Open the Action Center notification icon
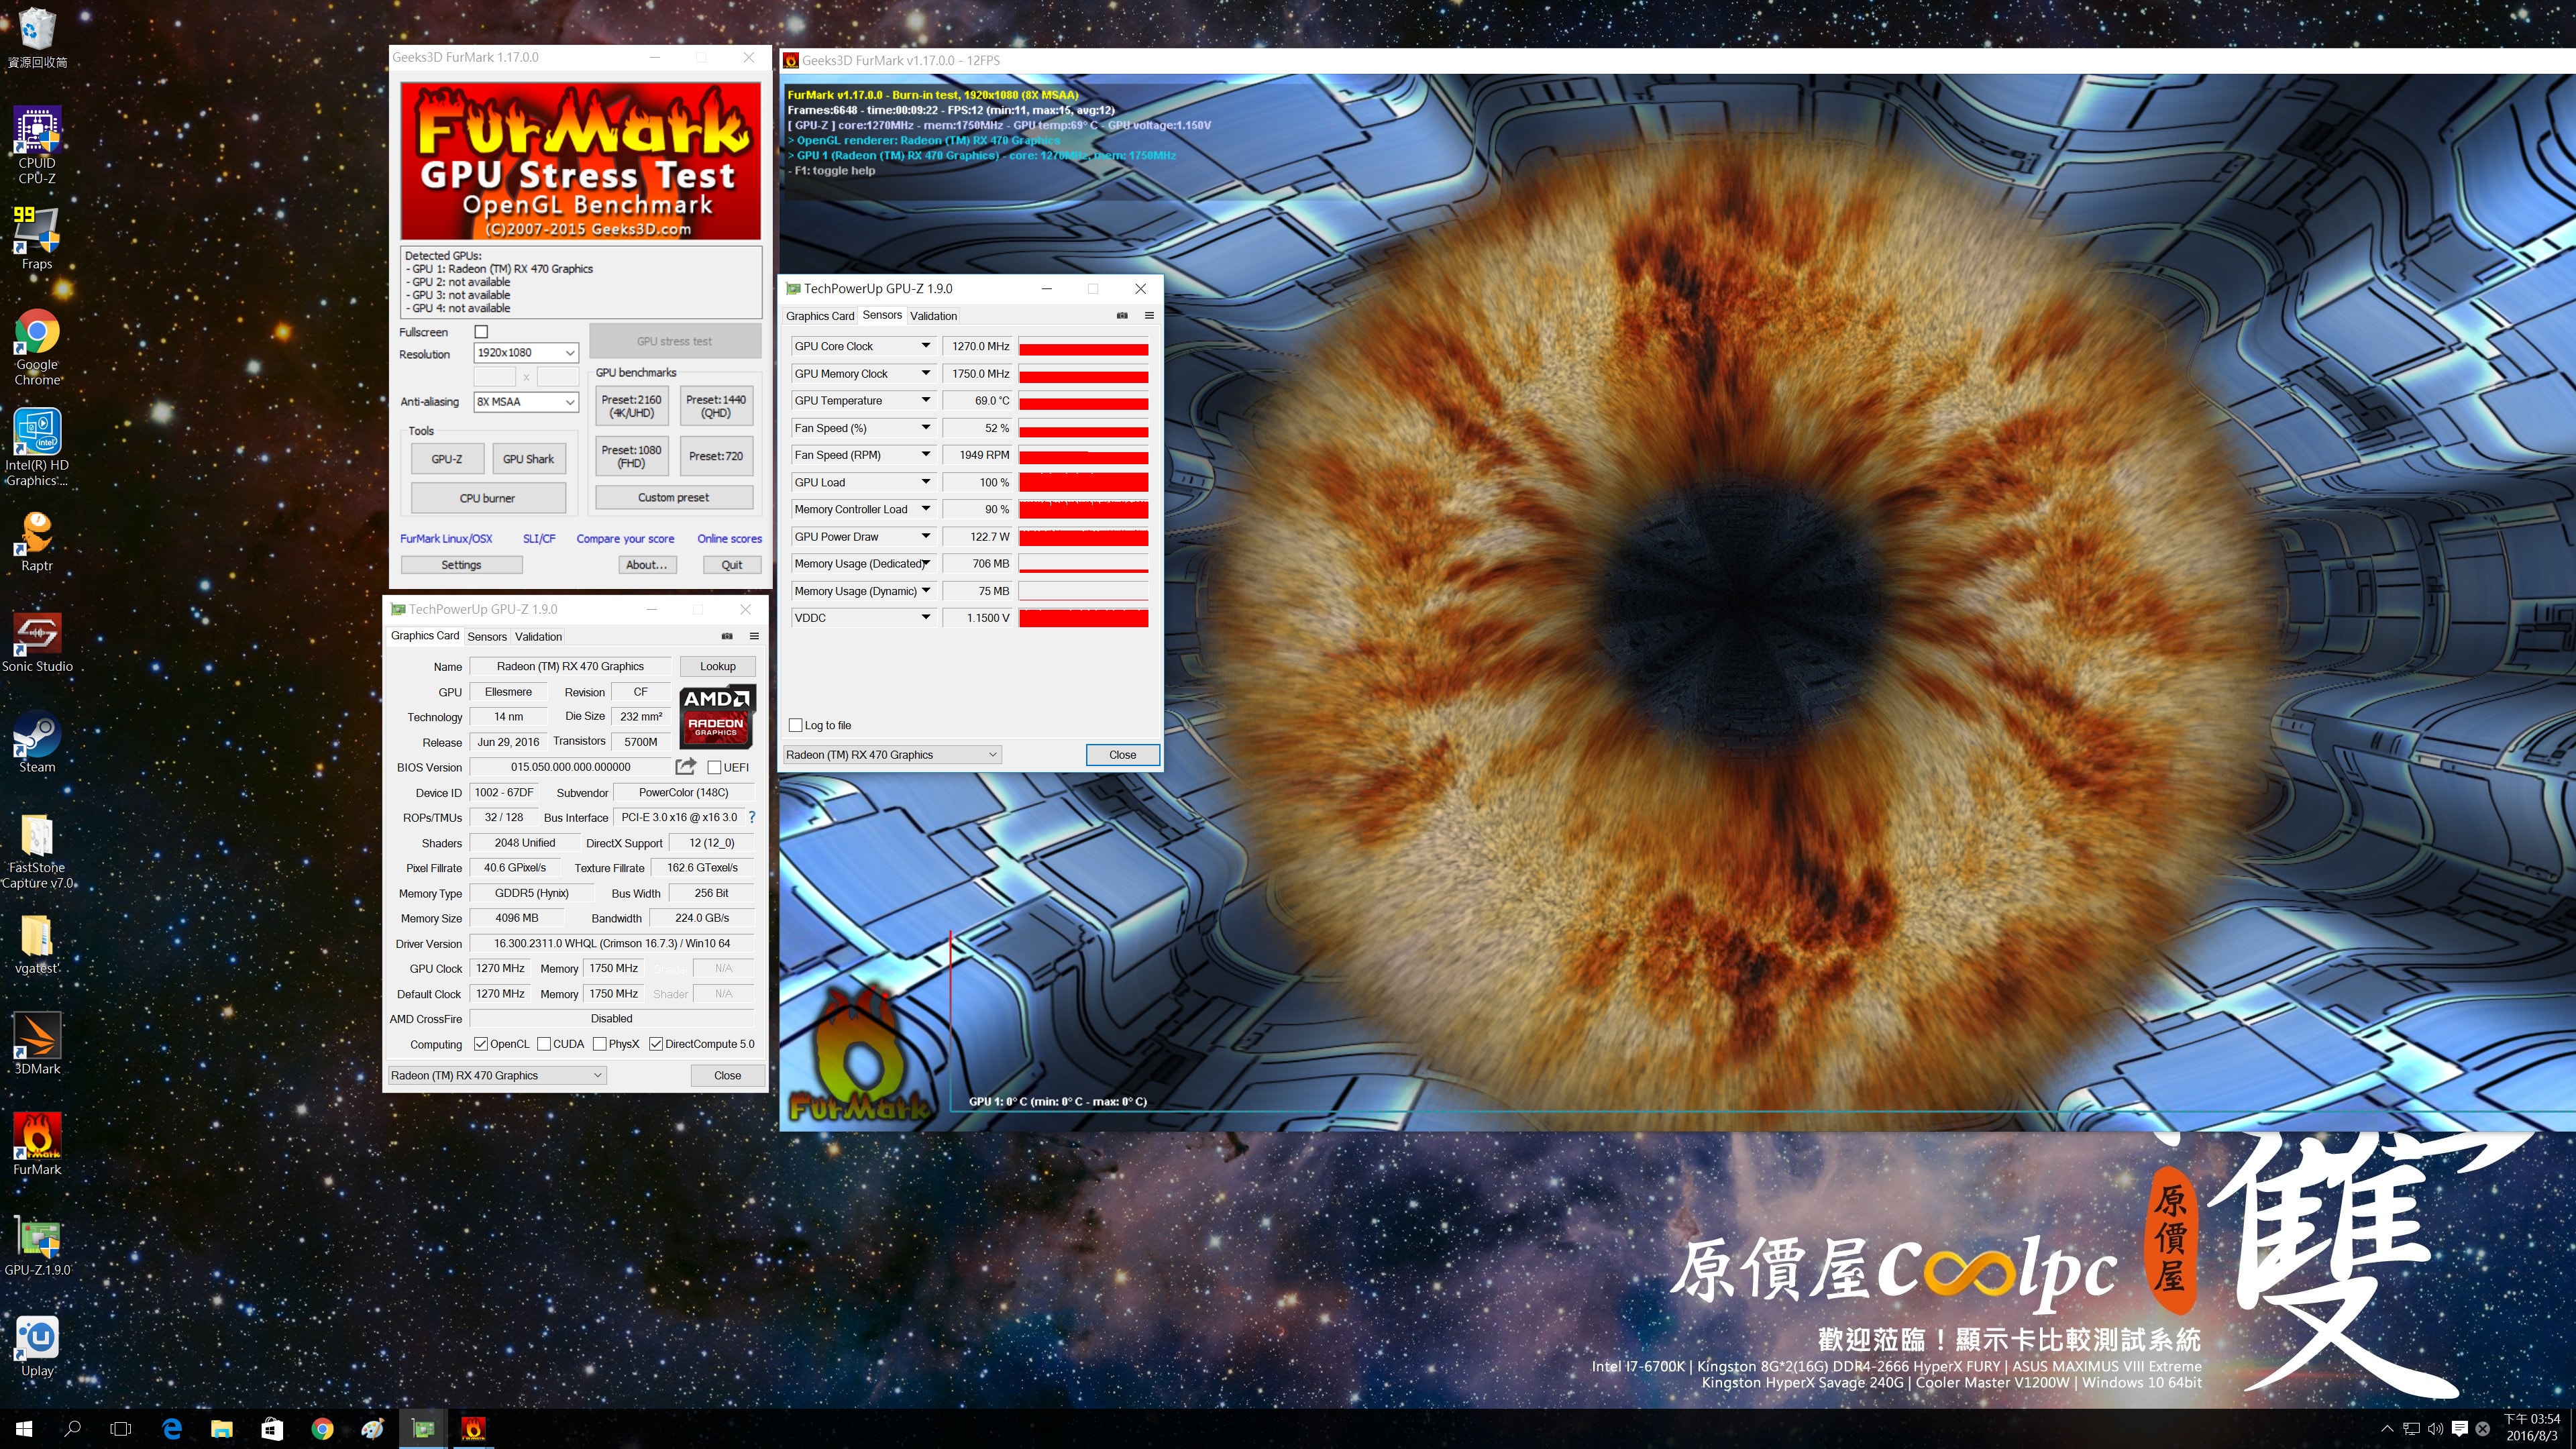 click(x=2459, y=1428)
